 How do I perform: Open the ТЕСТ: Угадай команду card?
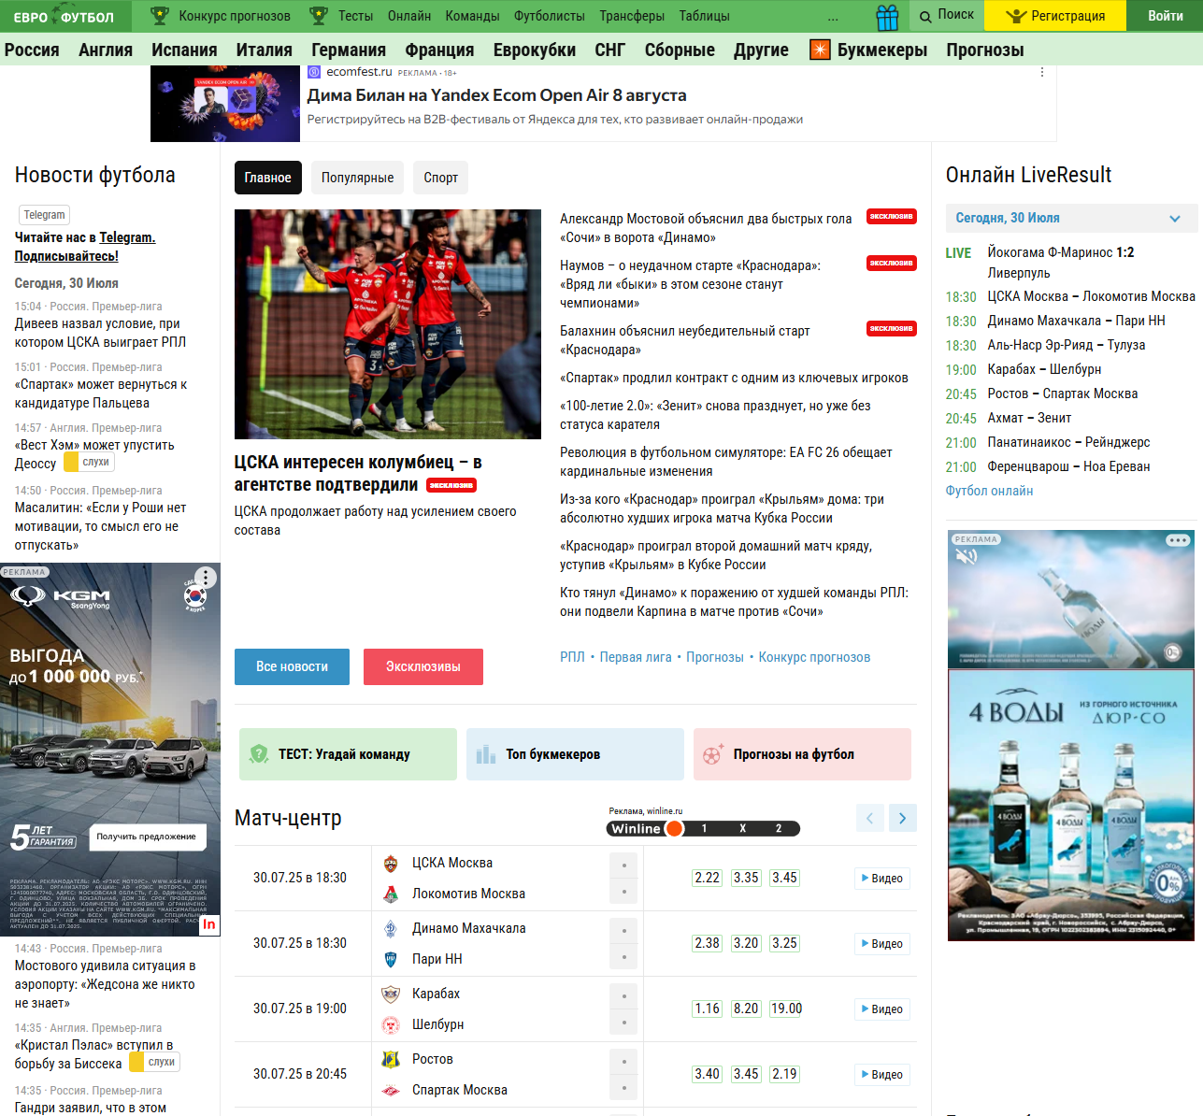click(x=348, y=754)
